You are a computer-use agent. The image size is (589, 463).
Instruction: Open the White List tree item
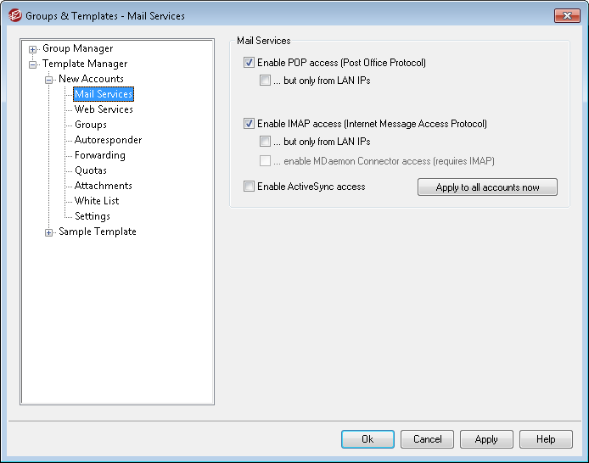(97, 201)
